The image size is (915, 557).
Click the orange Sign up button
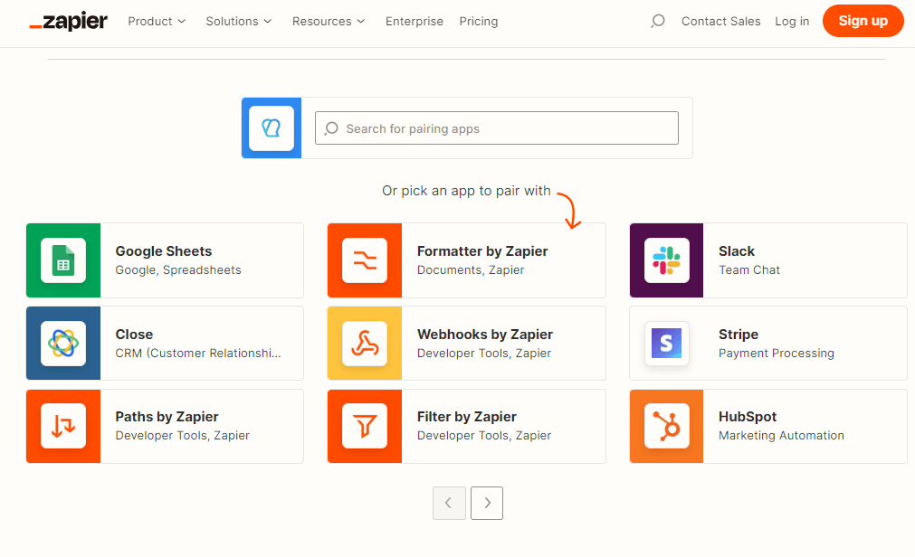coord(863,21)
